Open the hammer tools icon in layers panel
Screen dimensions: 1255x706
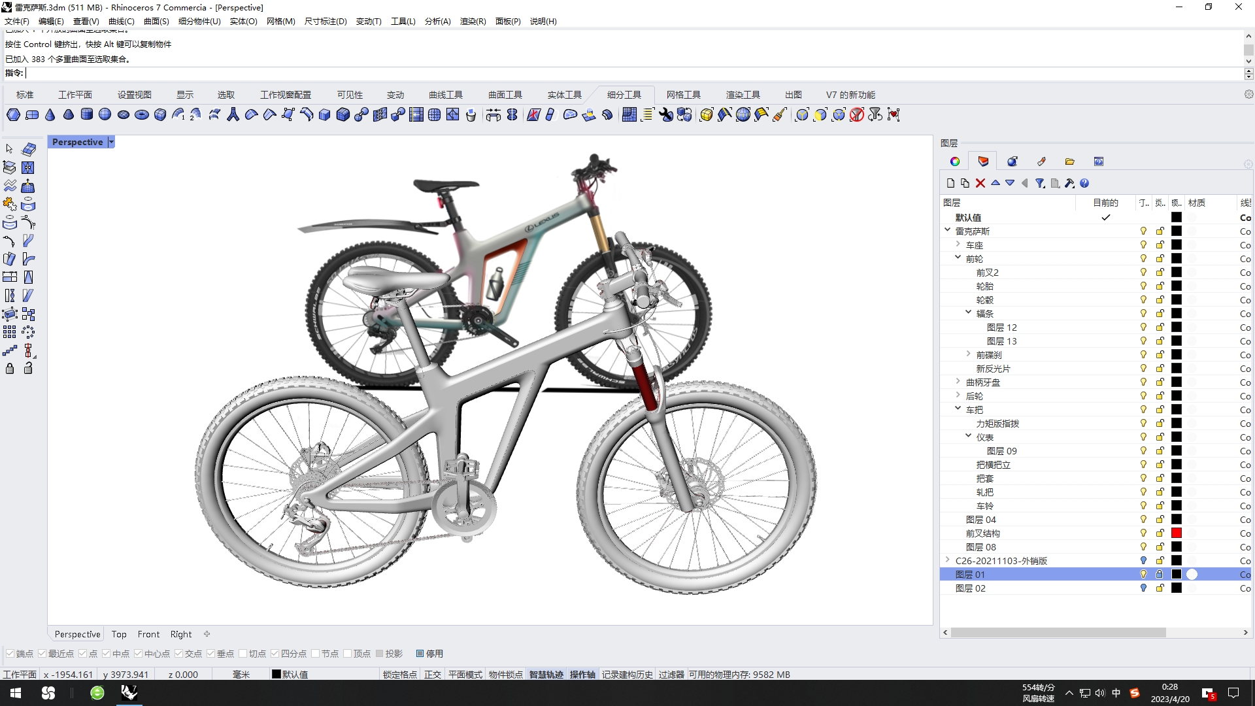tap(1069, 183)
